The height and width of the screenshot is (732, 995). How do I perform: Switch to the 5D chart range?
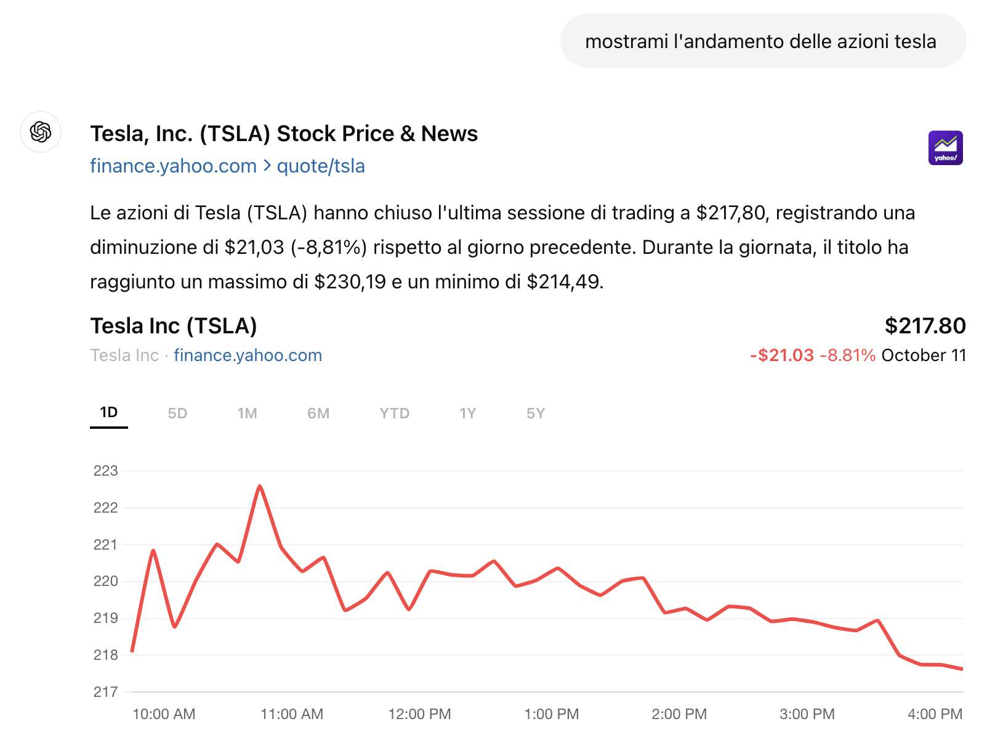(177, 413)
